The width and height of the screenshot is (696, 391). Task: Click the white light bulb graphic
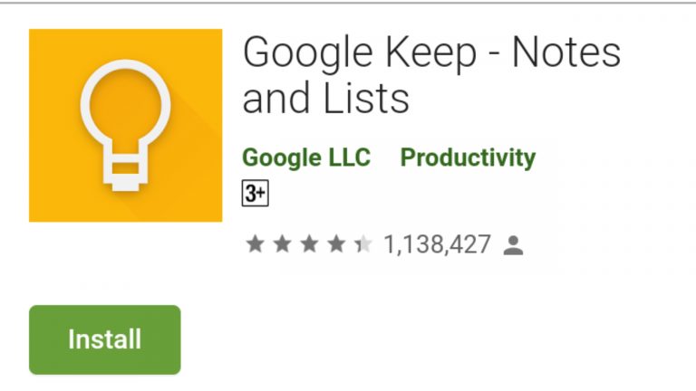[126, 126]
